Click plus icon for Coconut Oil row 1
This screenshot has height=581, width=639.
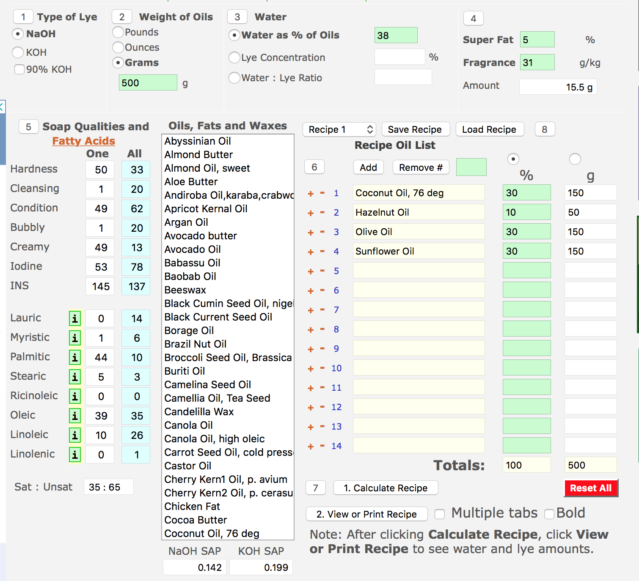(x=311, y=194)
